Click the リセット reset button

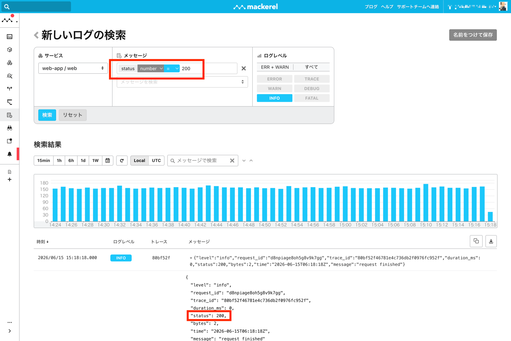point(73,115)
